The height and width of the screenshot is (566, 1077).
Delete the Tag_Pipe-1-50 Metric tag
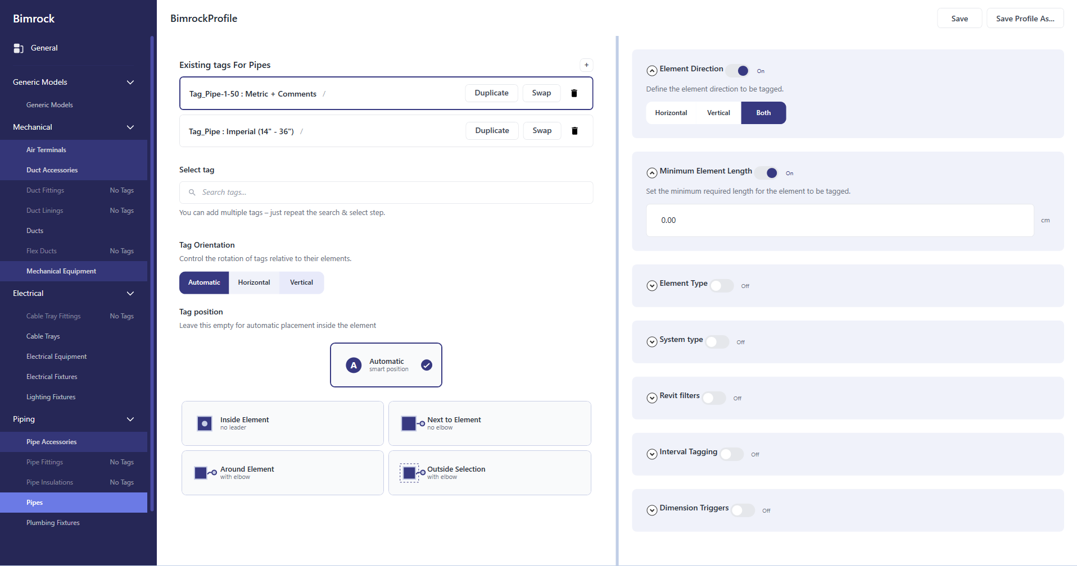click(574, 93)
